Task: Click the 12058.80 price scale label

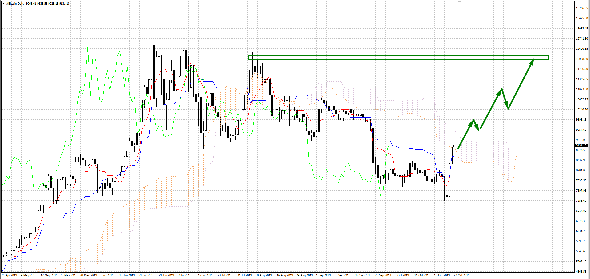Action: coord(582,59)
